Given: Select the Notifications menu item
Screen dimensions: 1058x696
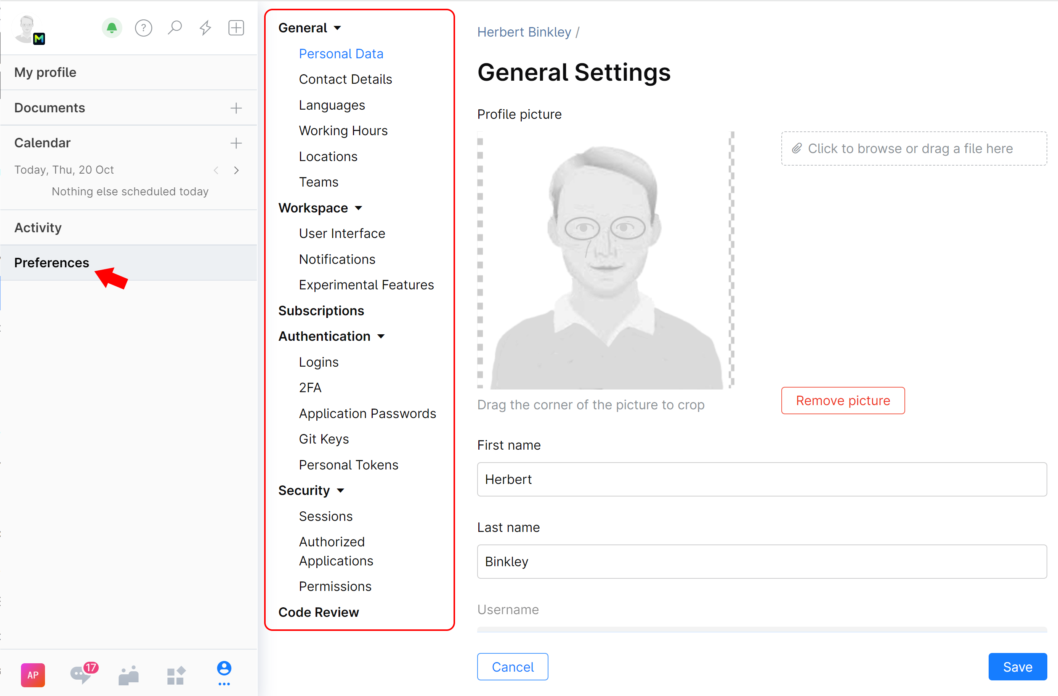Looking at the screenshot, I should (x=337, y=259).
